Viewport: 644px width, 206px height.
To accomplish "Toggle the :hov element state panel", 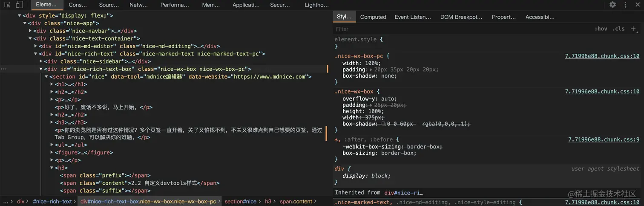I will 601,29.
